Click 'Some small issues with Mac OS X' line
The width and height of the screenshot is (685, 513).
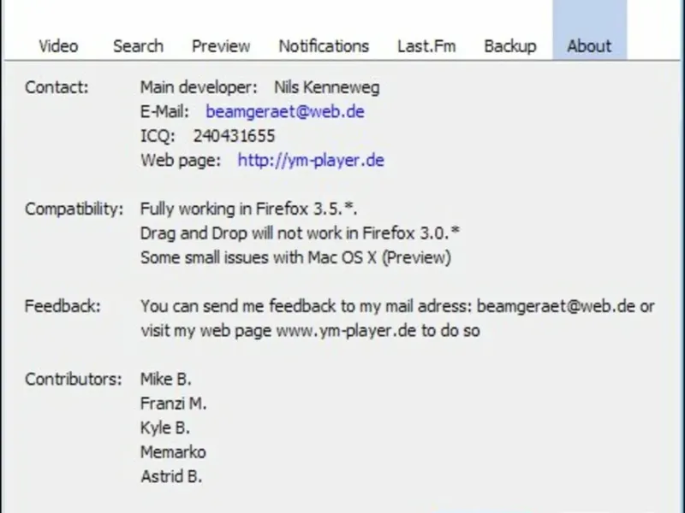click(295, 257)
